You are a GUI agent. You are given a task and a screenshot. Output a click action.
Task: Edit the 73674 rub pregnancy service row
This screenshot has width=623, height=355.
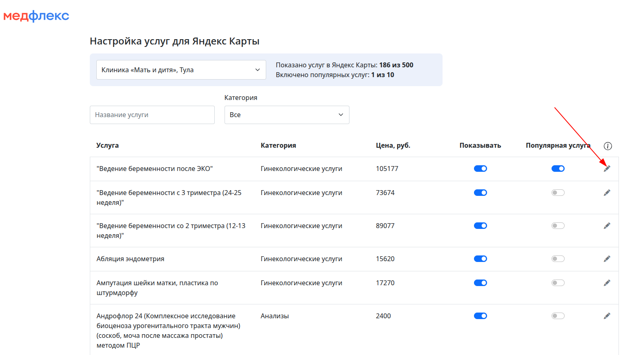coord(607,193)
